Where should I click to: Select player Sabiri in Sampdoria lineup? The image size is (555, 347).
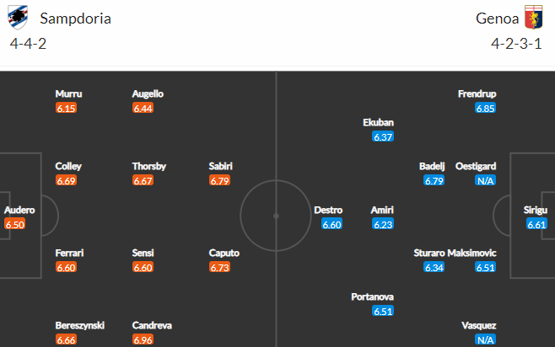(220, 166)
